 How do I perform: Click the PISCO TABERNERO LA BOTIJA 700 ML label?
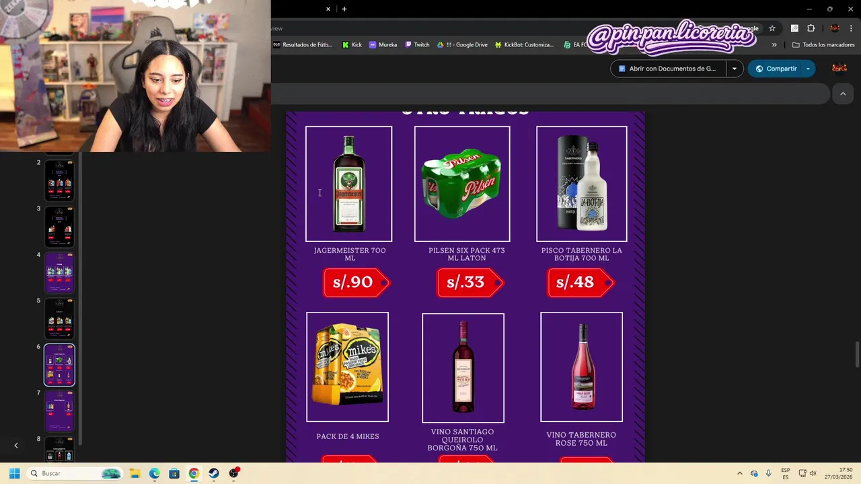pyautogui.click(x=582, y=254)
